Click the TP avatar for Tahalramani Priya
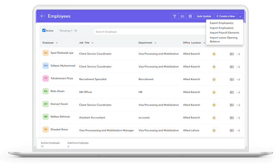280x167 pixels. pos(45,78)
